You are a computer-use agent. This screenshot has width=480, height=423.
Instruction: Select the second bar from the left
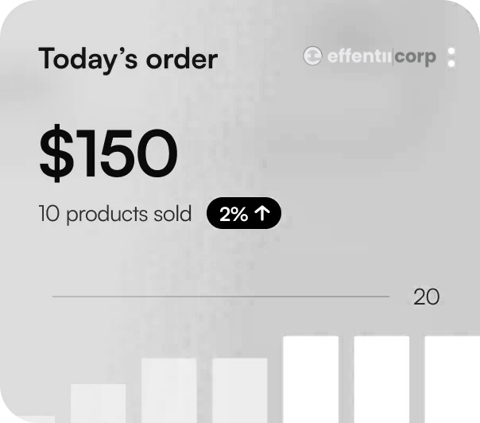click(99, 403)
